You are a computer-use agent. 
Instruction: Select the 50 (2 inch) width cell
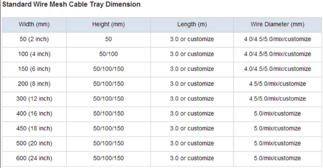tap(34, 39)
